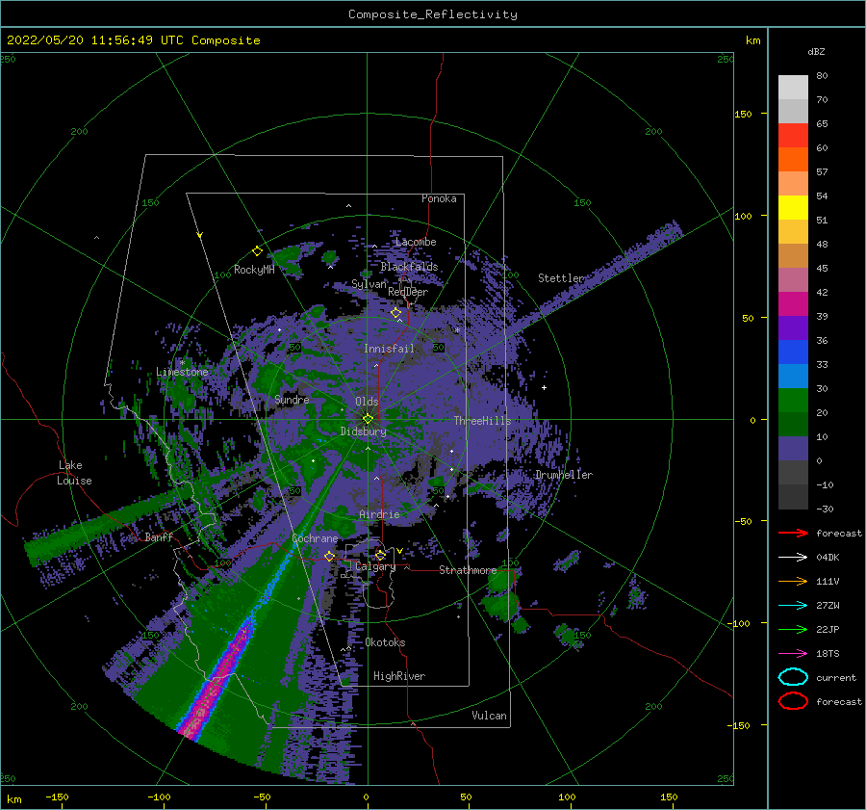Viewport: 866px width, 810px height.
Task: Click the white plus marker east of ThreeHills
Action: point(544,387)
